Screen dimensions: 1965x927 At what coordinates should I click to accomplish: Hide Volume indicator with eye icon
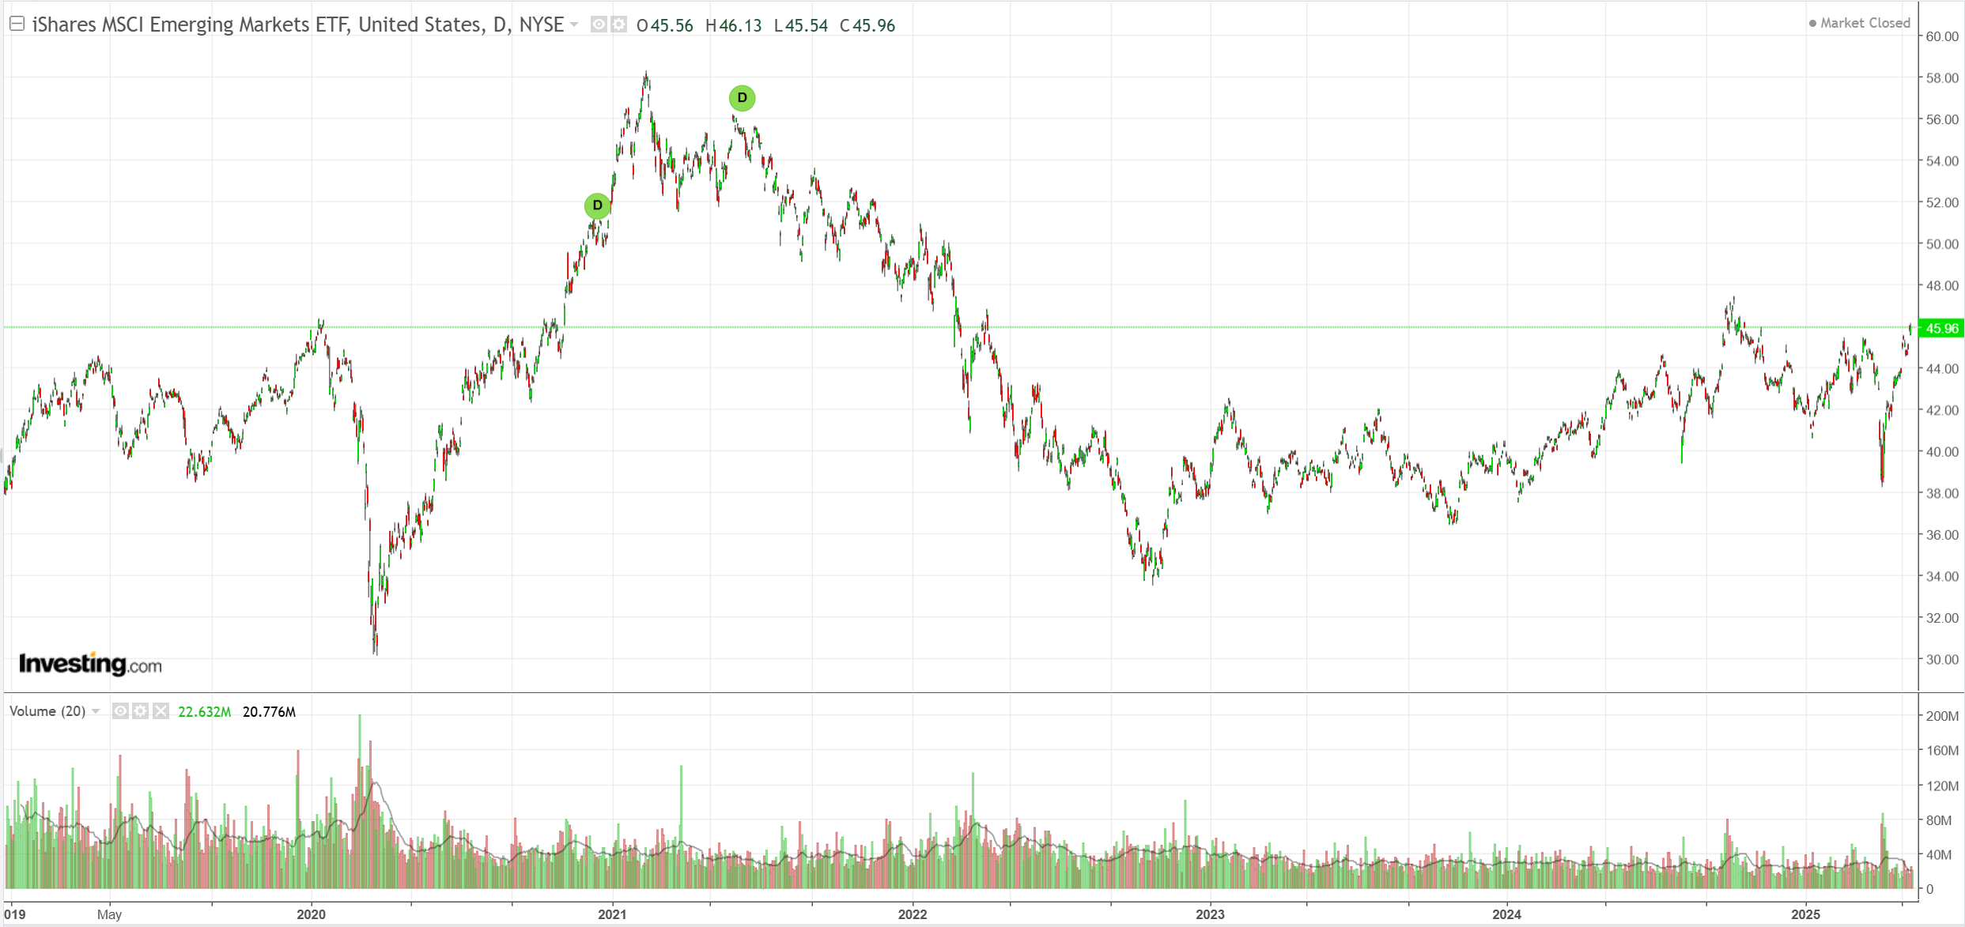120,711
